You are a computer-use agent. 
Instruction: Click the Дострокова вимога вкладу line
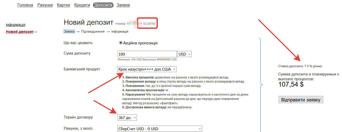157,107
